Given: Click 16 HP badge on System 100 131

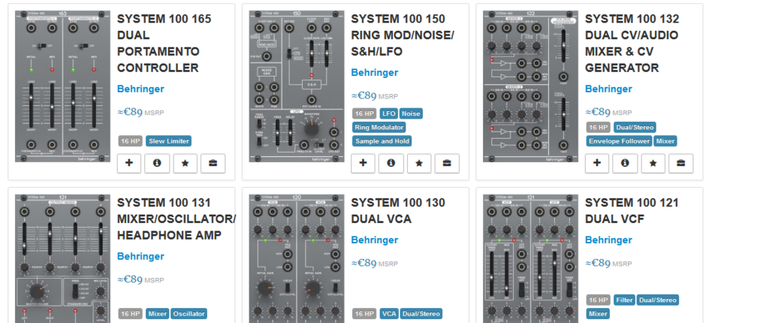Looking at the screenshot, I should (131, 314).
